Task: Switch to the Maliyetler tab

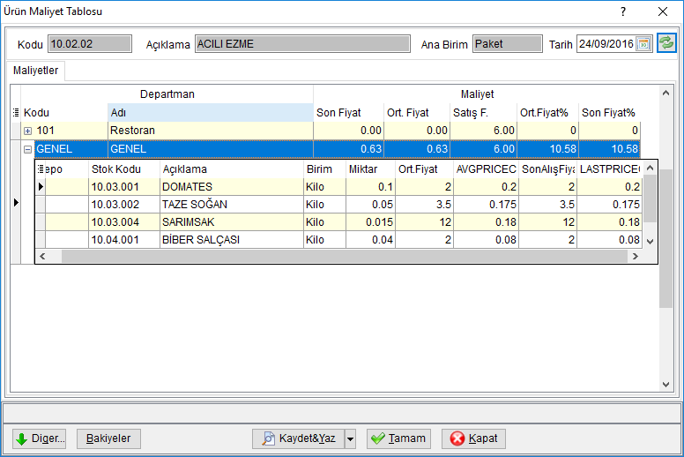Action: coord(36,71)
